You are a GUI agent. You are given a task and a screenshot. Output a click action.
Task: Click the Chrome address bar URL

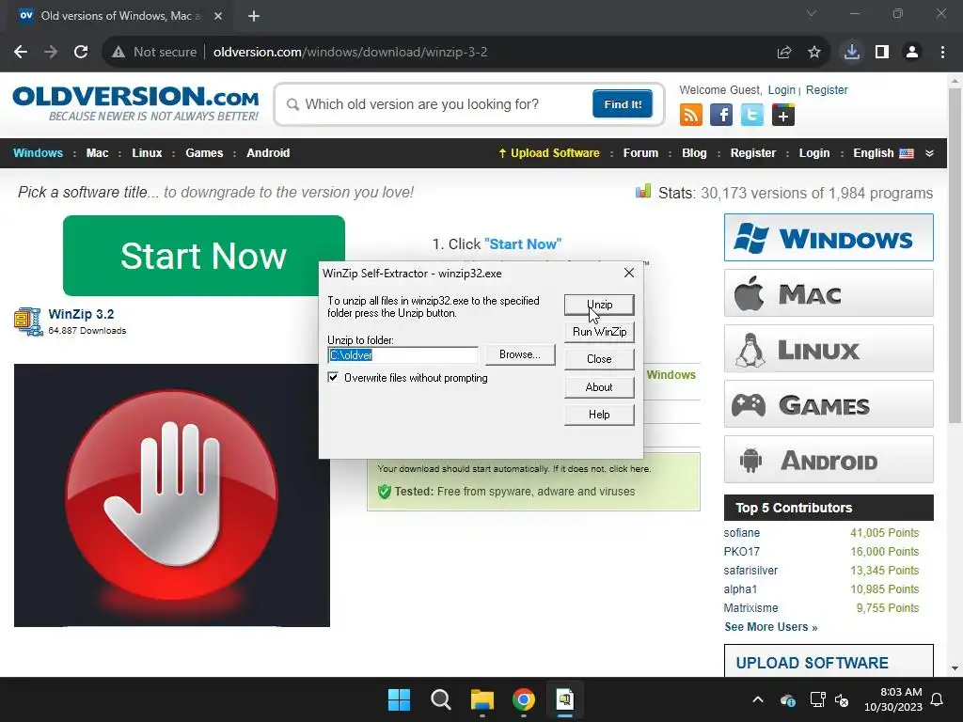pyautogui.click(x=350, y=53)
